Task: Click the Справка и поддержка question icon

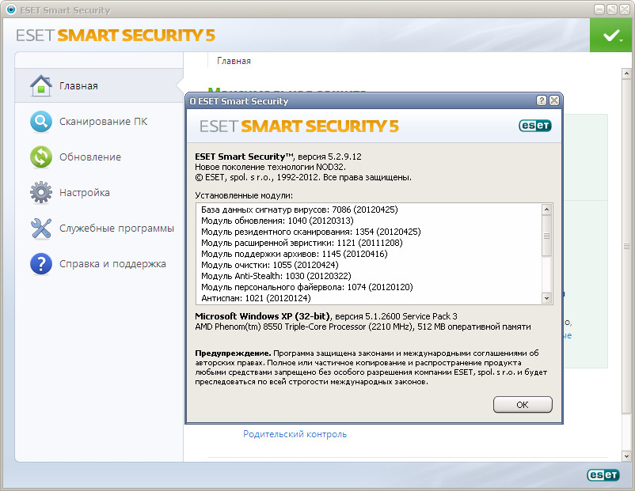Action: [40, 263]
